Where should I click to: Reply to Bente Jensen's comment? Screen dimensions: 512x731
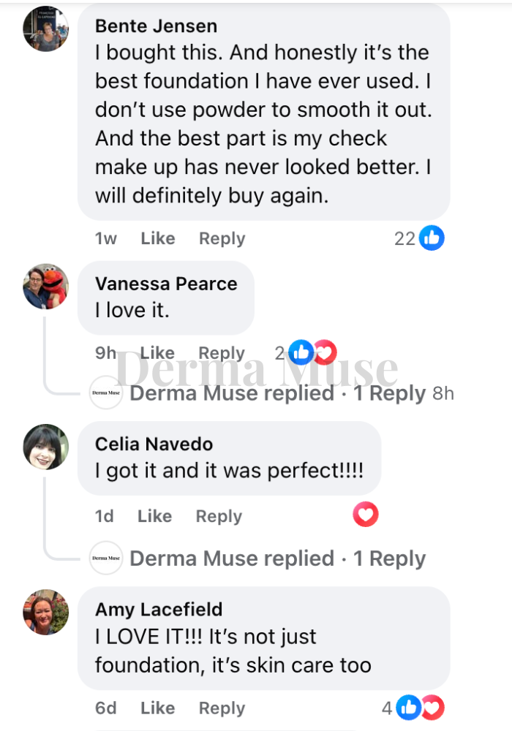click(222, 238)
